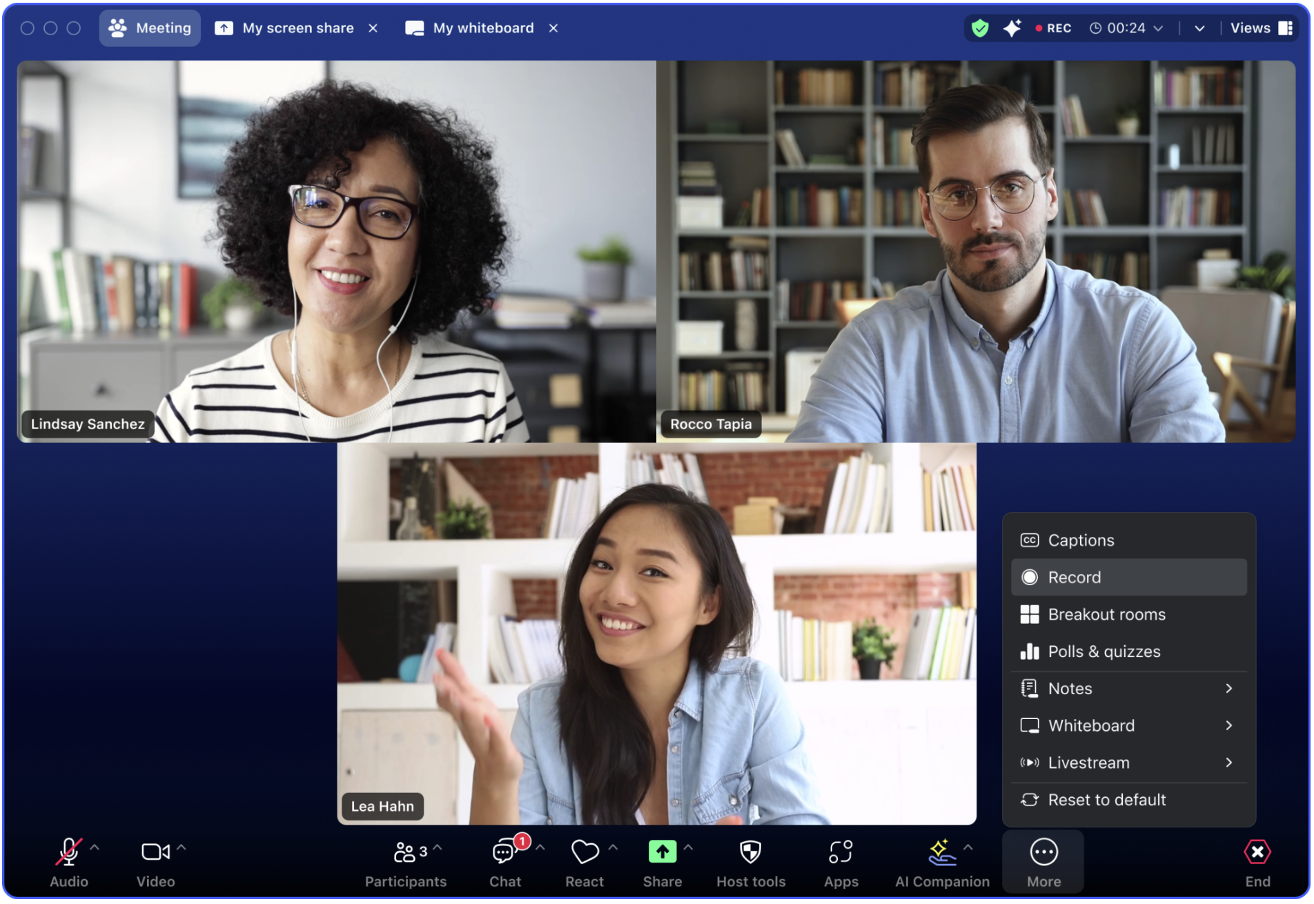Close the My whiteboard tab
This screenshot has height=904, width=1314.
[x=553, y=28]
